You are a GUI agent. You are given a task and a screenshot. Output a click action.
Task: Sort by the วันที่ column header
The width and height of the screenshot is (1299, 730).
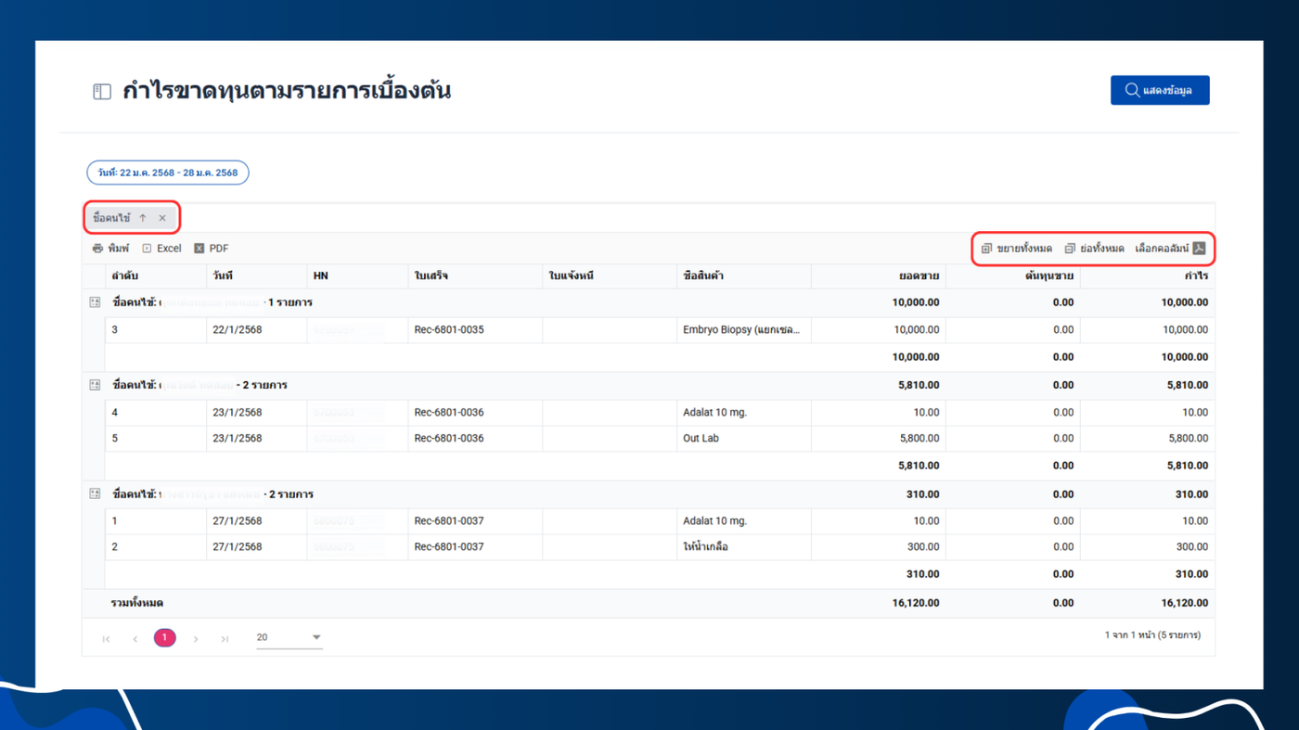pyautogui.click(x=257, y=276)
